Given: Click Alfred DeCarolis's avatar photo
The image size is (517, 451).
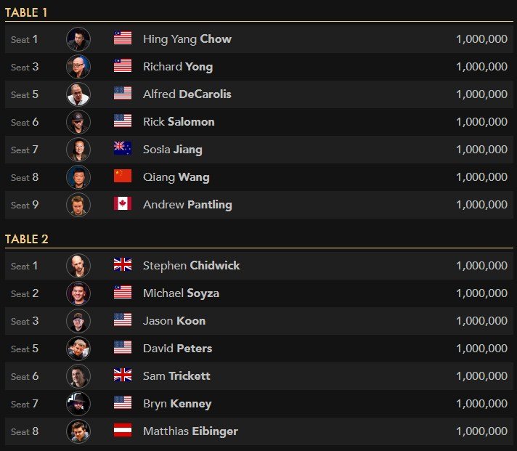Looking at the screenshot, I should pos(78,94).
